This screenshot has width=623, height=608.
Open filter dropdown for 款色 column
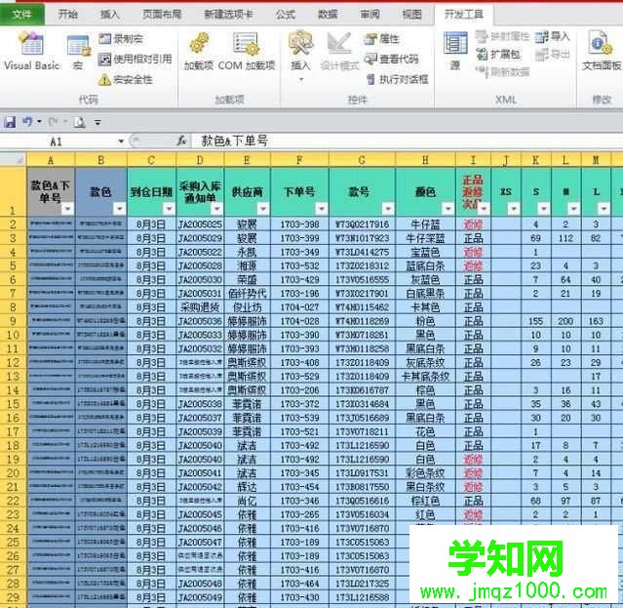119,209
